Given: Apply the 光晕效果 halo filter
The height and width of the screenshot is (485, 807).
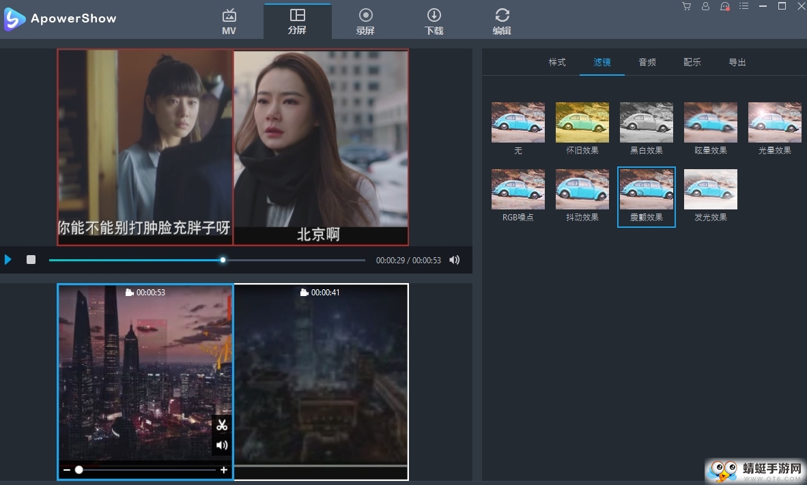Looking at the screenshot, I should pyautogui.click(x=775, y=122).
